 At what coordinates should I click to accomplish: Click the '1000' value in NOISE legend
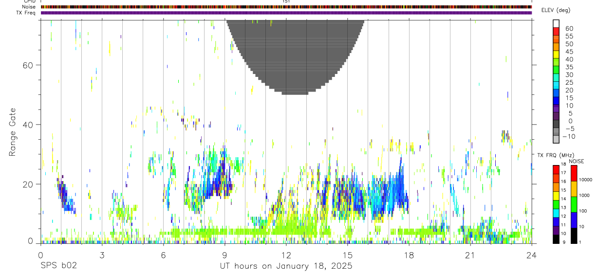[585, 195]
